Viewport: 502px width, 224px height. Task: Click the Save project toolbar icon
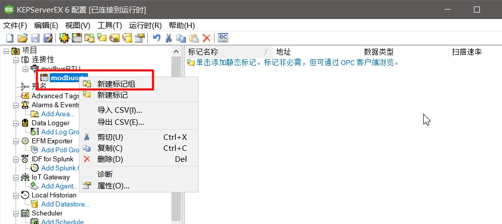coord(35,38)
